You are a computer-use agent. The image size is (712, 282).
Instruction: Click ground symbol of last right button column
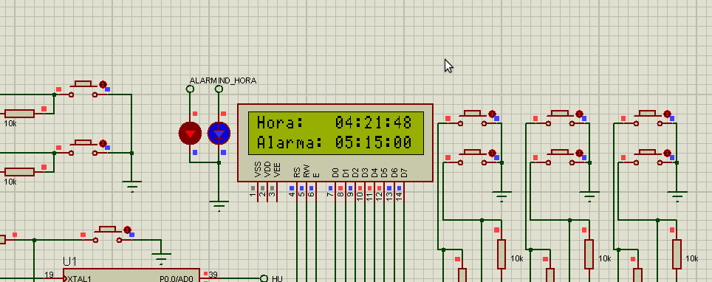(x=677, y=197)
